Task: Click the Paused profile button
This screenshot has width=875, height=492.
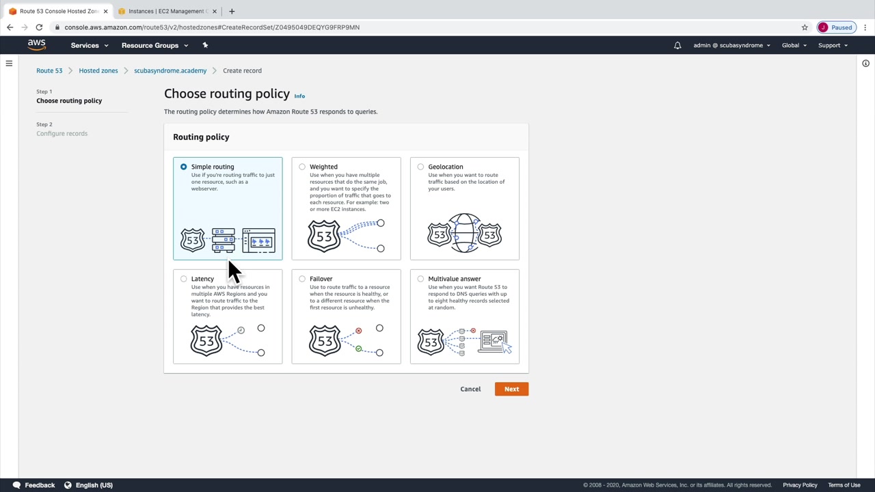Action: (835, 27)
